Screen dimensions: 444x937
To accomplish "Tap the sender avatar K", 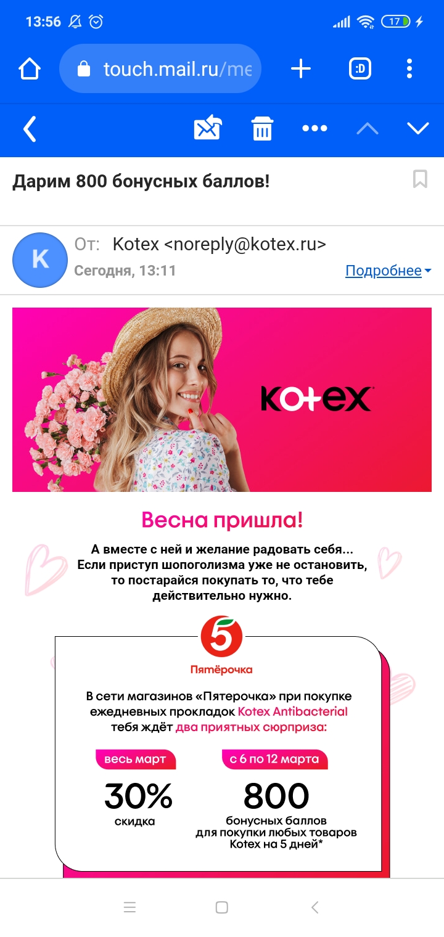I will 40,260.
